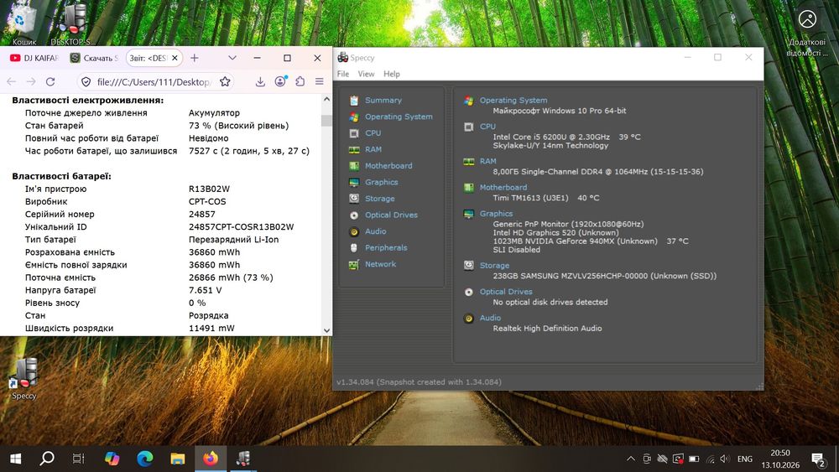Click Operating System heading in summary panel
Viewport: 839px width, 472px height.
[513, 100]
